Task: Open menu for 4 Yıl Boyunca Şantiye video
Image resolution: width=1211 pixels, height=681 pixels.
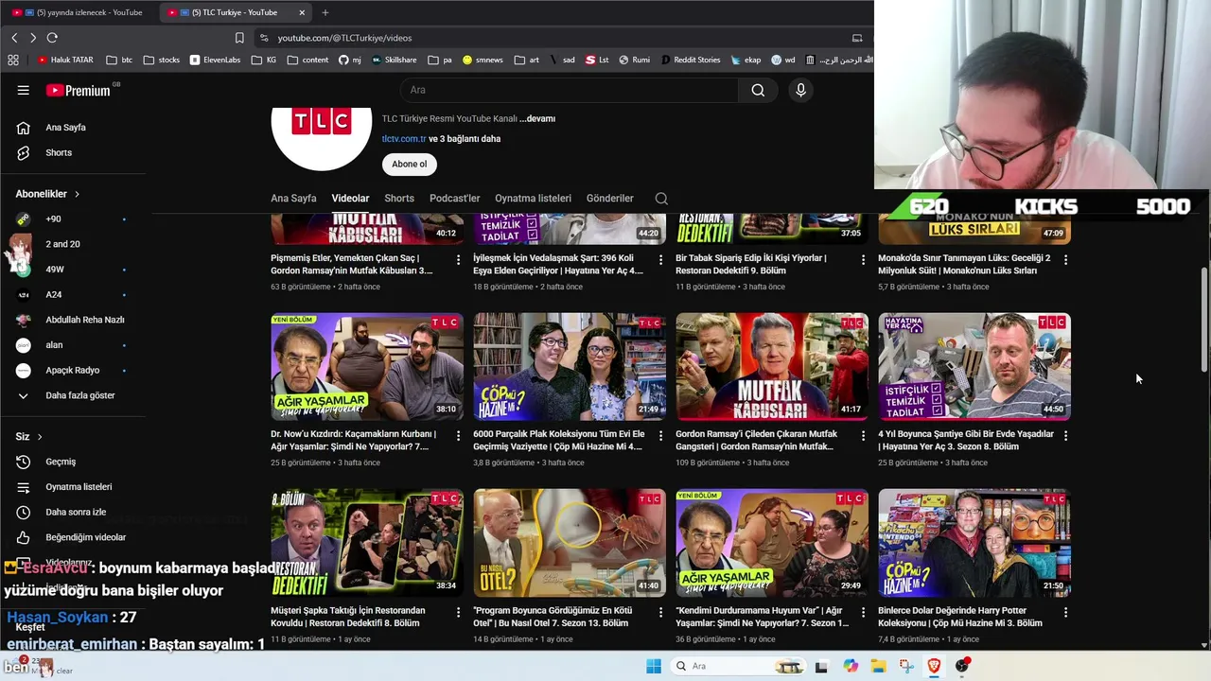Action: 1065,435
